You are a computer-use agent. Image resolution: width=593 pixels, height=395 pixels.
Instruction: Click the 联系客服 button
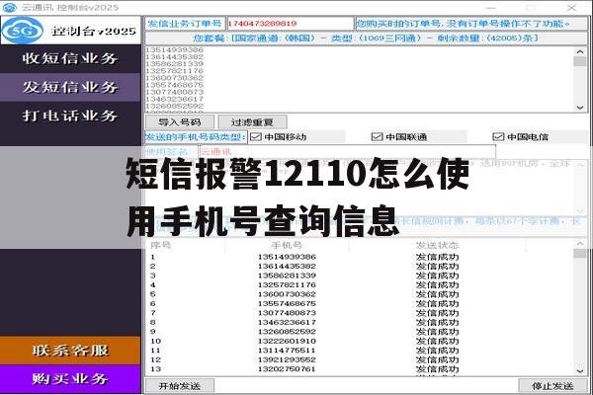[x=70, y=351]
